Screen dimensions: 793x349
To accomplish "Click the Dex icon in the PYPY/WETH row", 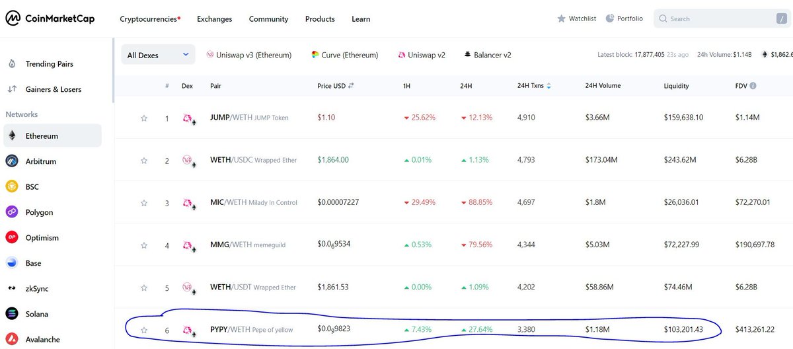I will click(x=189, y=330).
